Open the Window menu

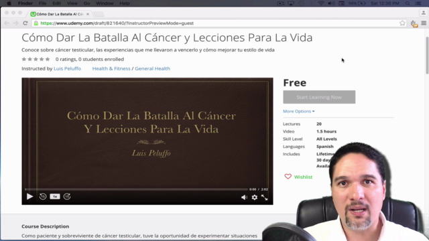coord(105,3)
